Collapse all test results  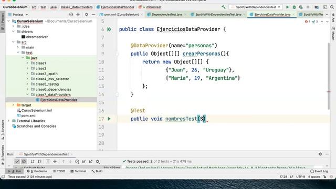(x=55, y=161)
